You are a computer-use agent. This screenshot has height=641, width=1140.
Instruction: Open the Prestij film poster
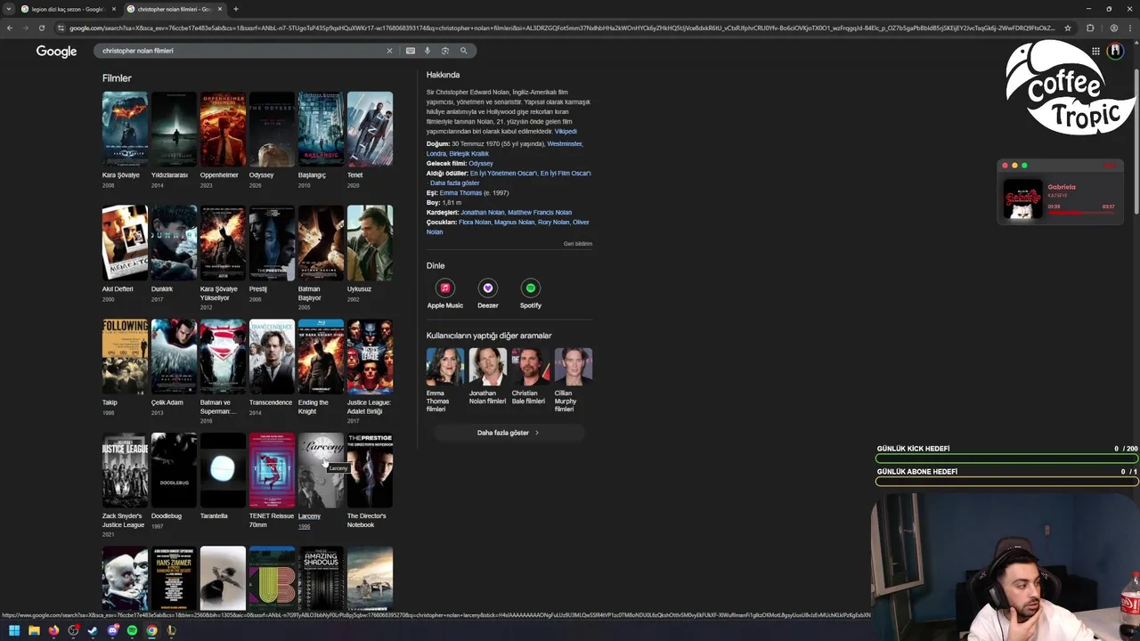pos(272,243)
